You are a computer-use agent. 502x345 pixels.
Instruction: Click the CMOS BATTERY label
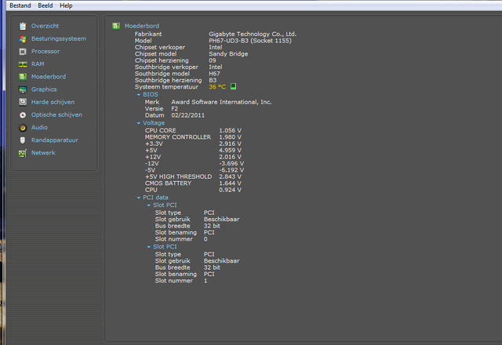pyautogui.click(x=168, y=183)
